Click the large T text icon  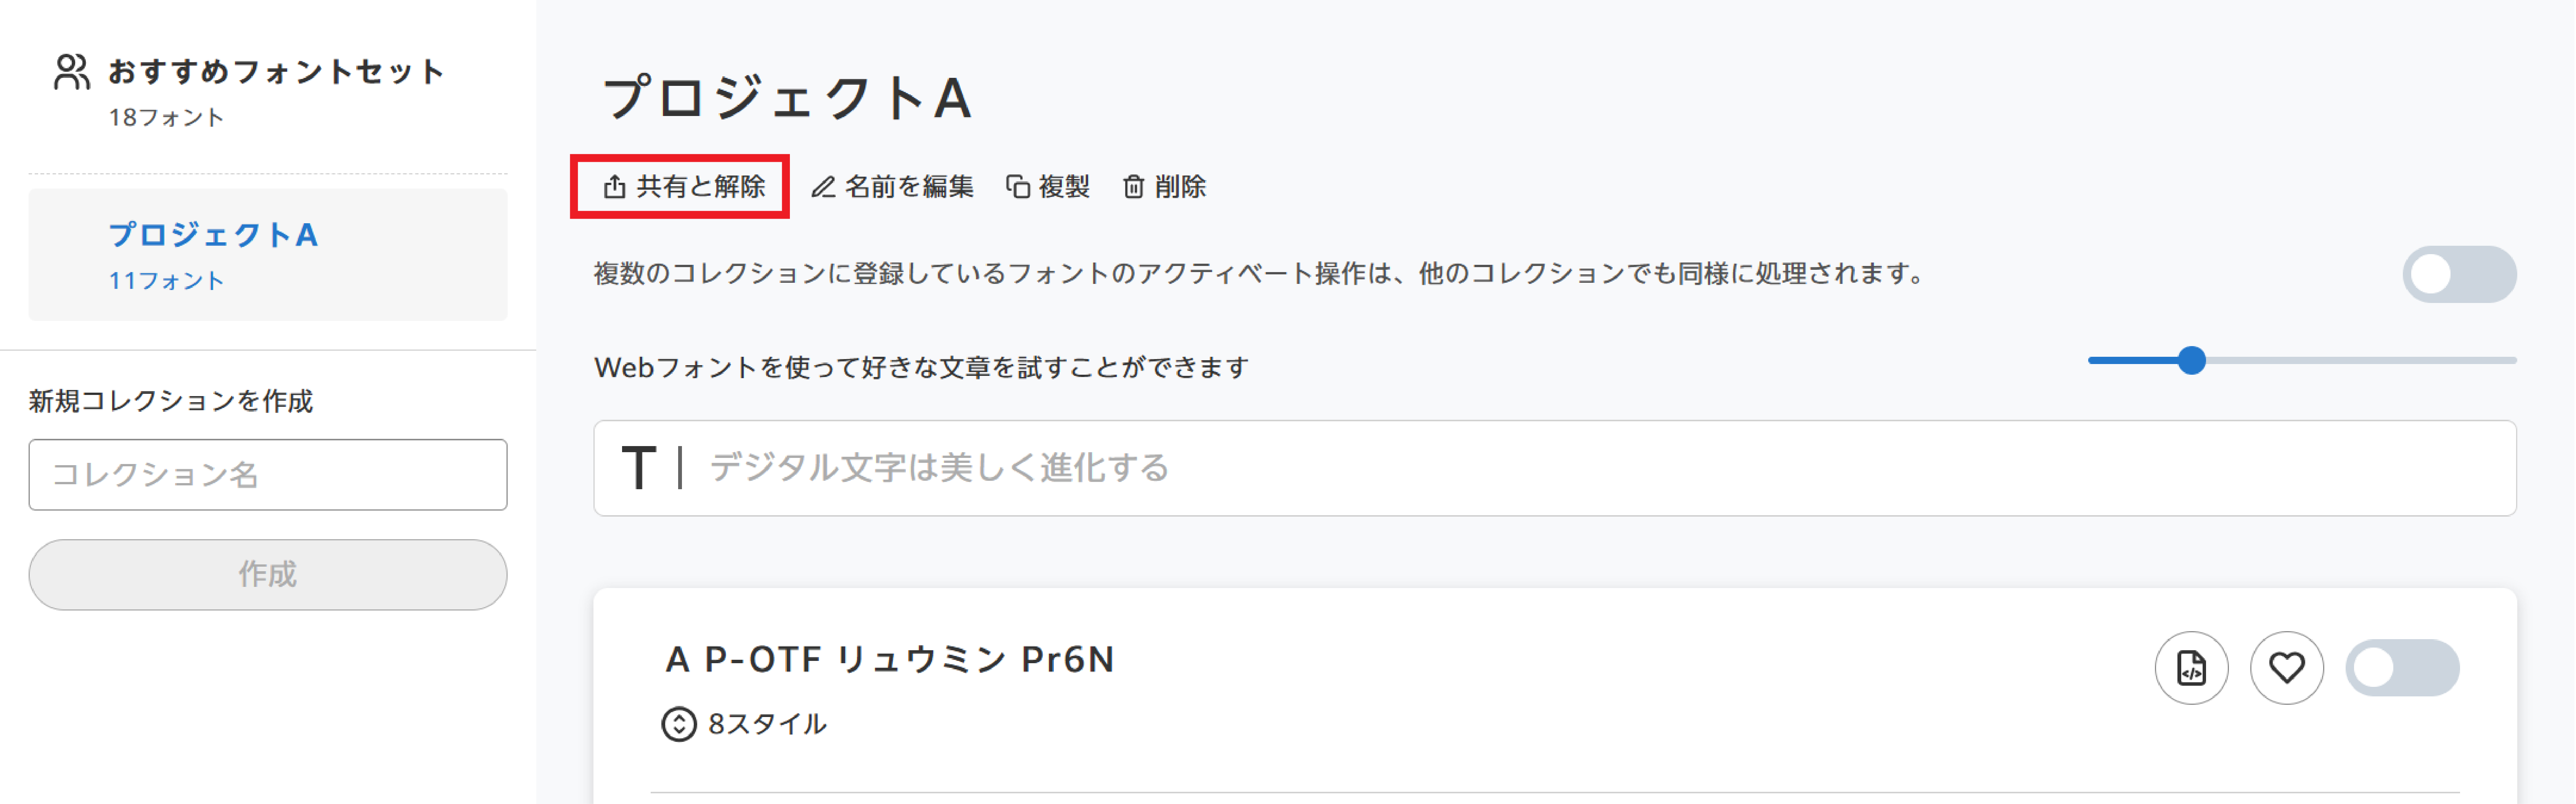point(638,468)
